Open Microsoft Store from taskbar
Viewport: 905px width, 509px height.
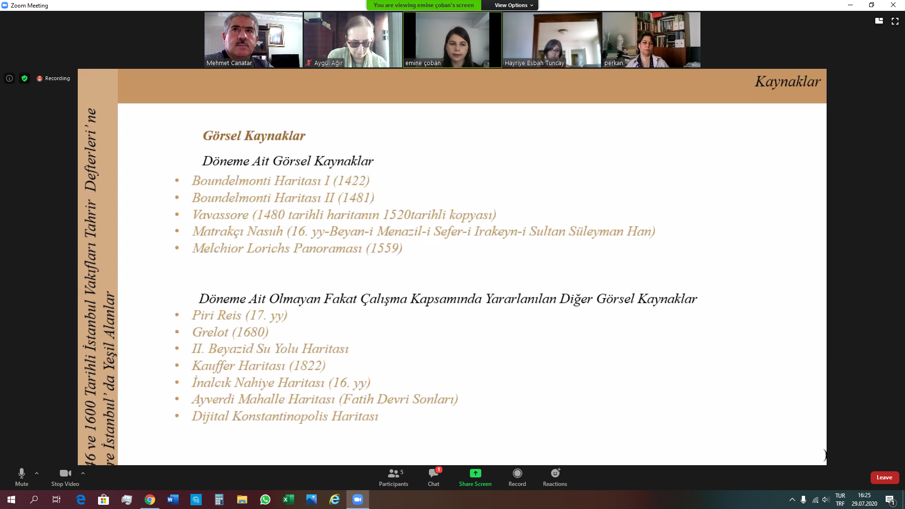click(103, 500)
